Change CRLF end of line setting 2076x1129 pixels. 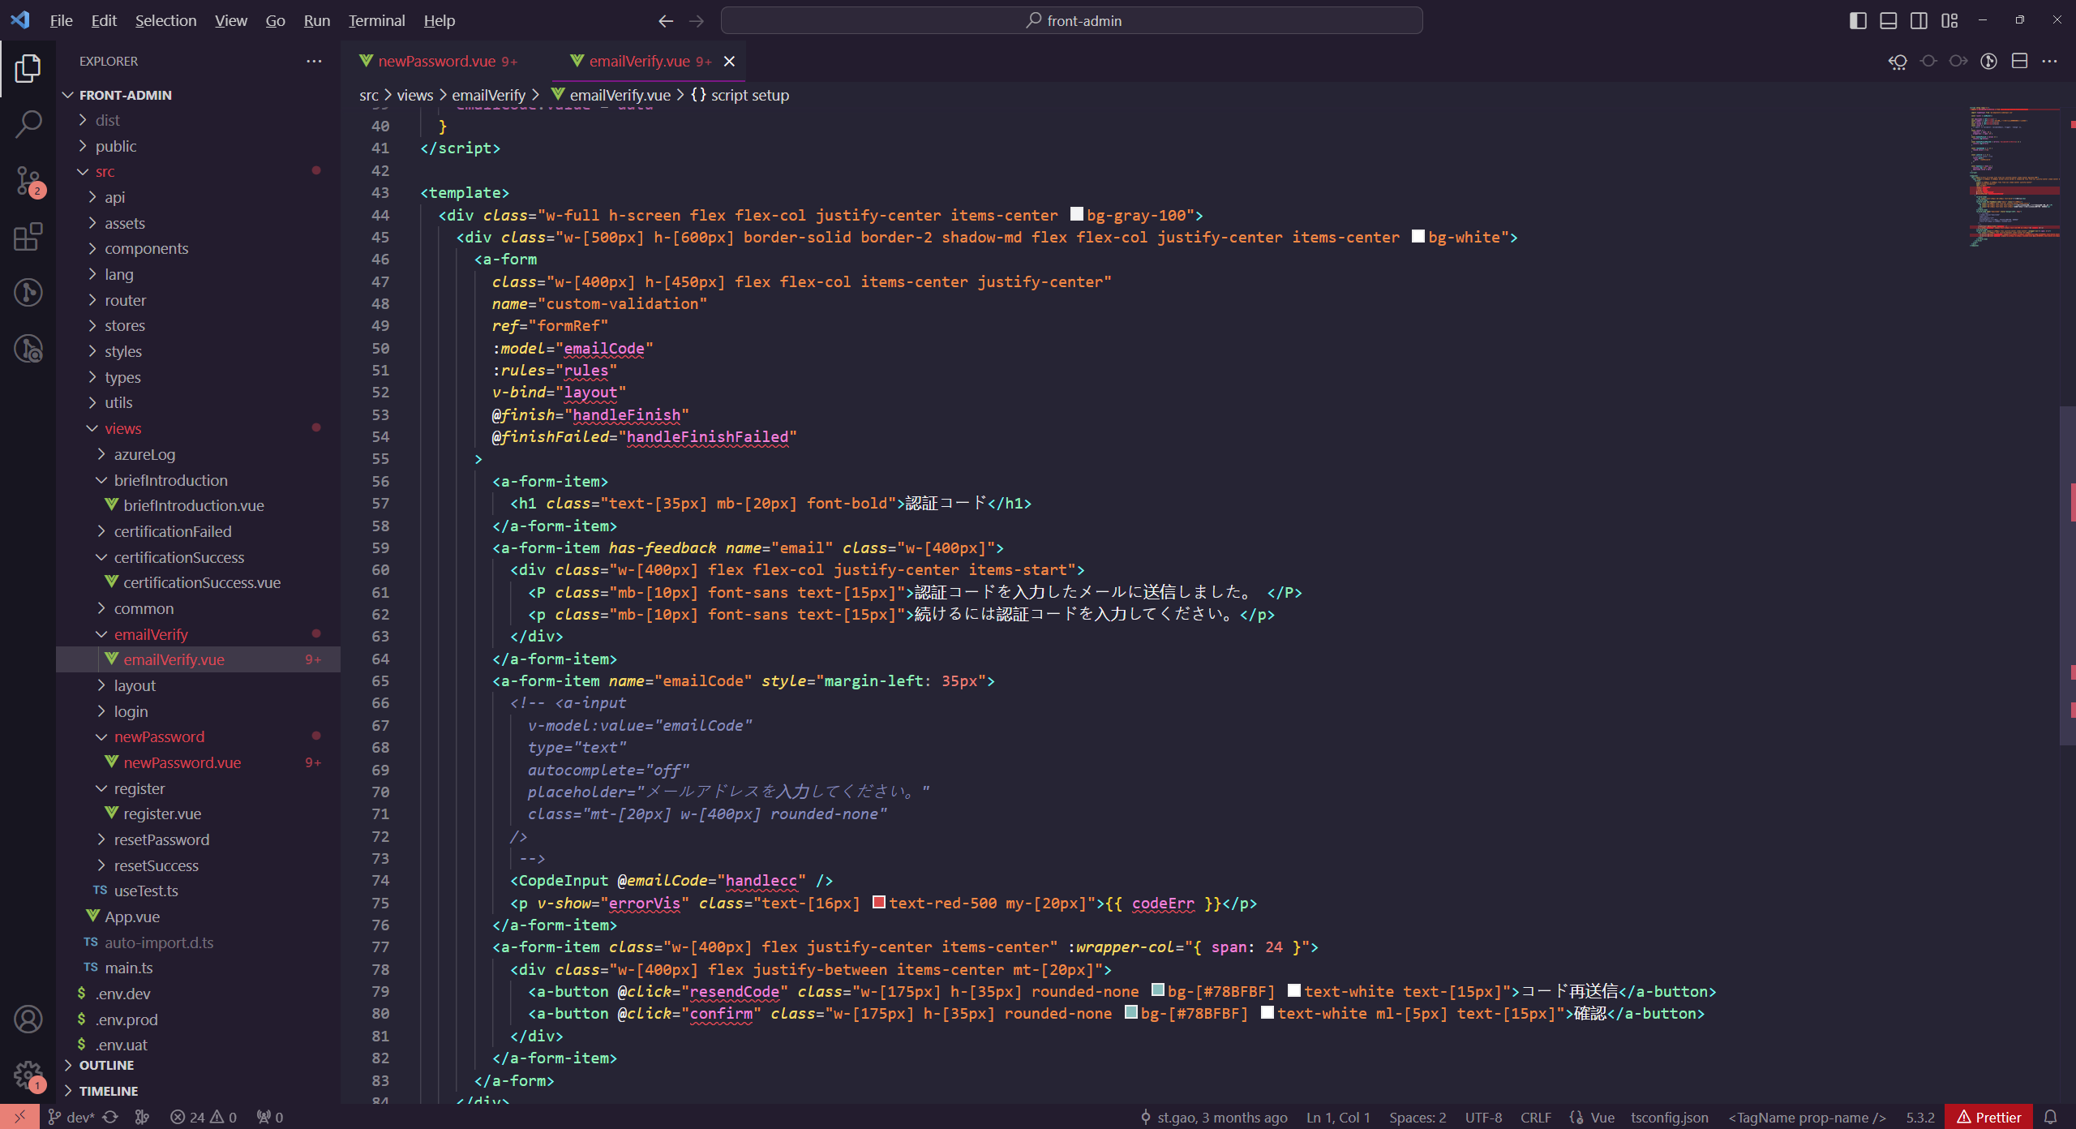pos(1536,1117)
